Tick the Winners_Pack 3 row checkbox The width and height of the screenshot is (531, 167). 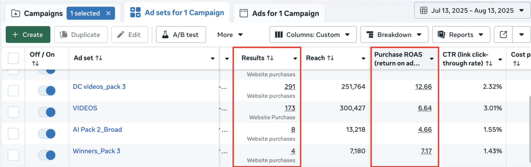[13, 155]
